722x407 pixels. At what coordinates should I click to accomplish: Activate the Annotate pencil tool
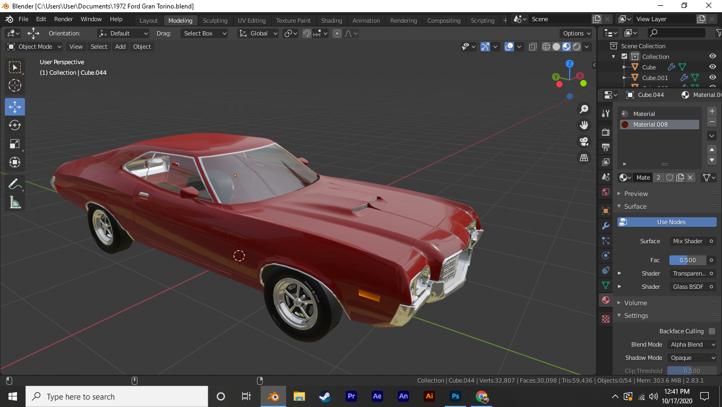(x=15, y=184)
